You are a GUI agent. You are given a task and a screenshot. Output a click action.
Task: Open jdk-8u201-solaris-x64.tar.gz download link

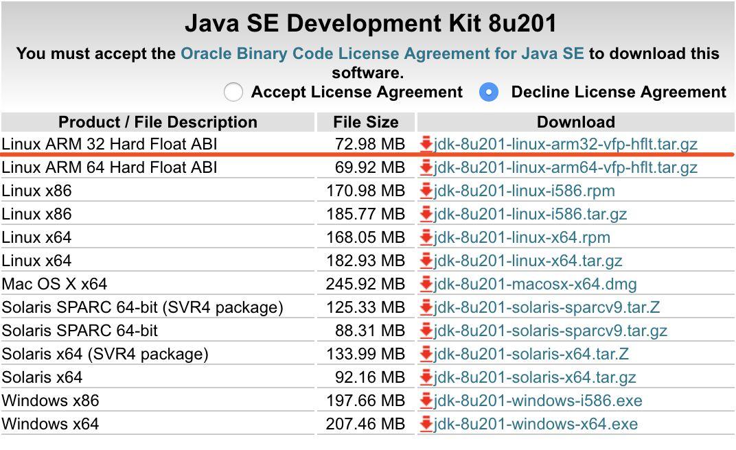coord(534,377)
